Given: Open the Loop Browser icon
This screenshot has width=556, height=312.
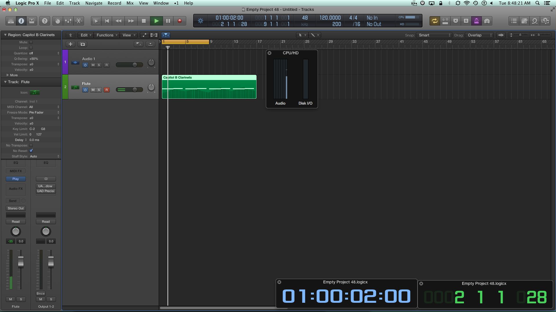Looking at the screenshot, I should tap(535, 21).
